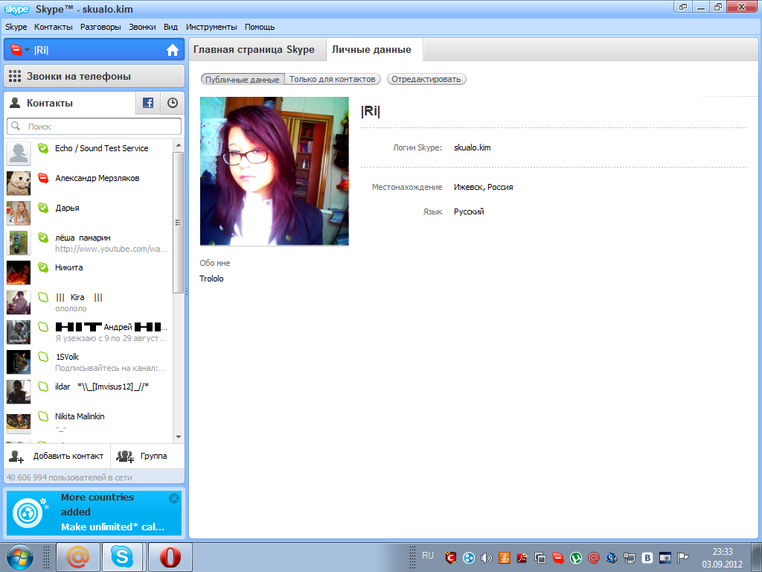Image resolution: width=762 pixels, height=572 pixels.
Task: Click 1SVolk's offline status icon
Action: click(43, 357)
